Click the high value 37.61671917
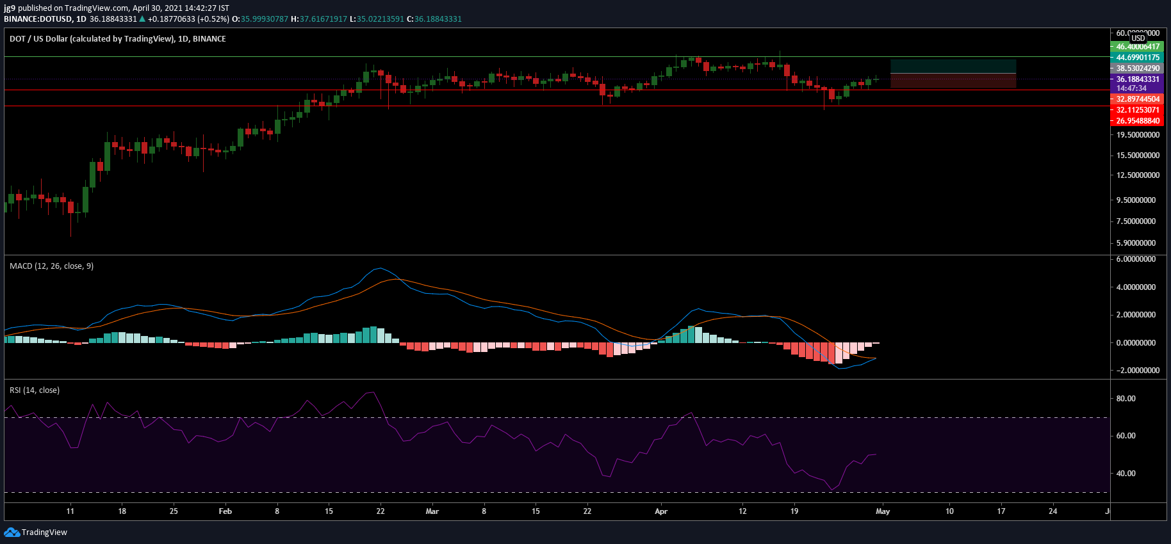 323,19
